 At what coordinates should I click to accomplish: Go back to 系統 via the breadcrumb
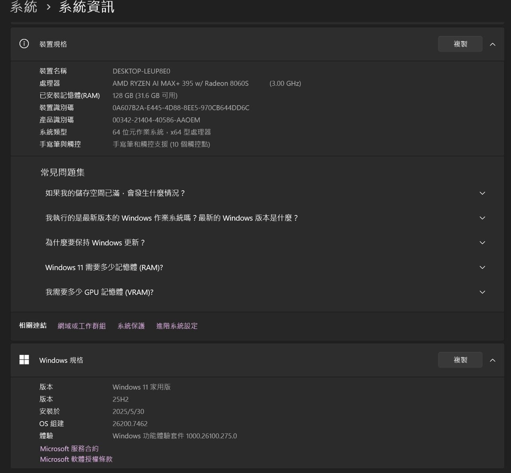[24, 7]
